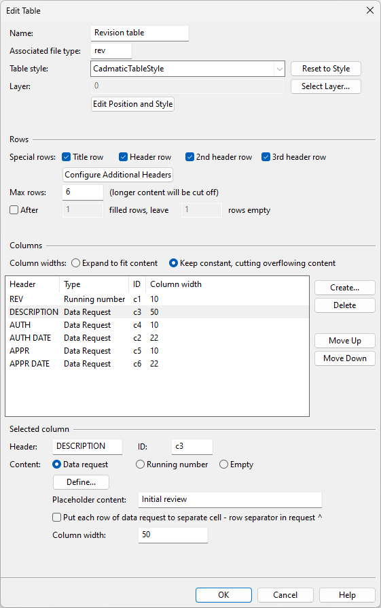
Task: Select Expand to fit content radio
Action: pos(76,263)
